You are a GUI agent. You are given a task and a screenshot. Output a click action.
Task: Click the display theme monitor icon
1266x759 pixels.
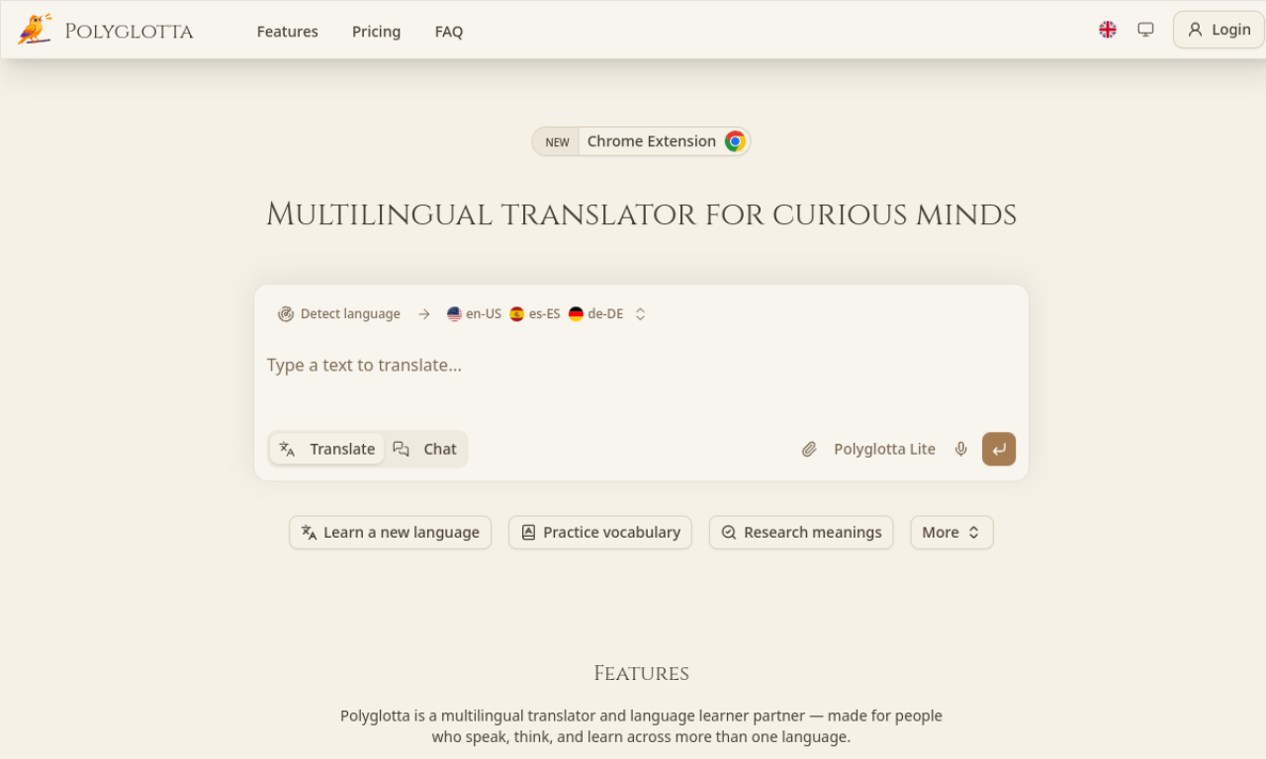click(x=1145, y=30)
